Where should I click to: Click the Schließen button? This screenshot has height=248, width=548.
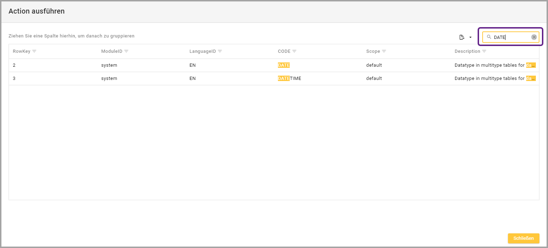click(x=523, y=238)
